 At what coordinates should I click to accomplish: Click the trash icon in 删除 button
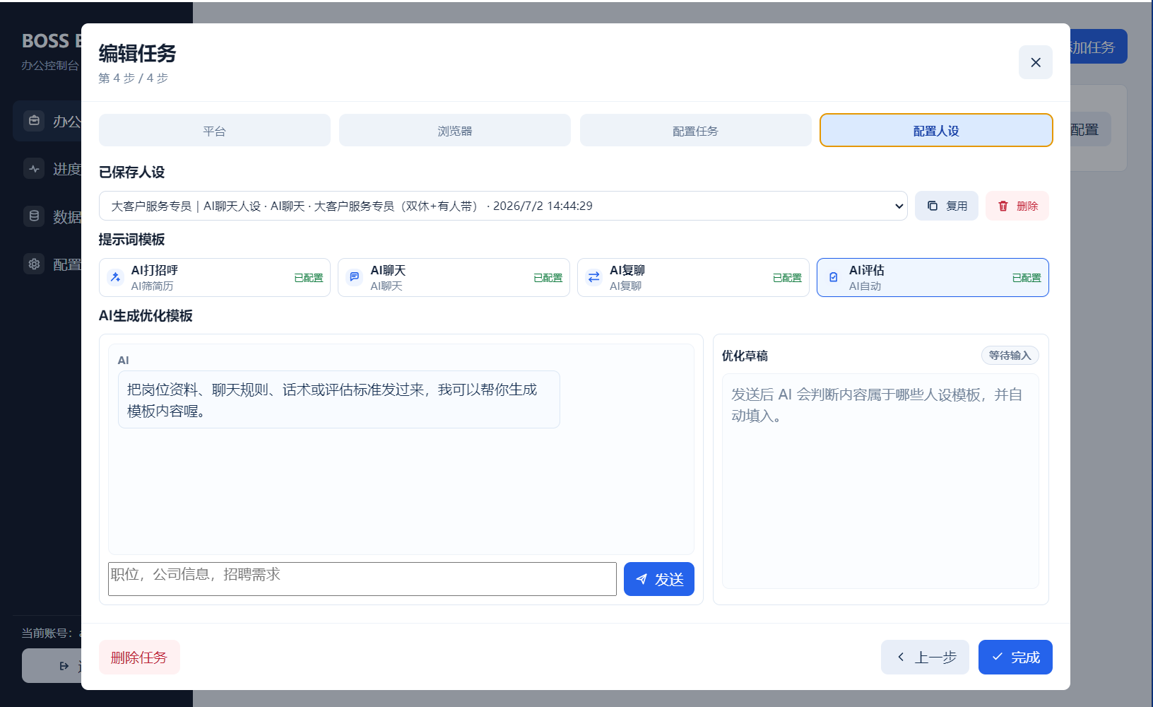1003,206
